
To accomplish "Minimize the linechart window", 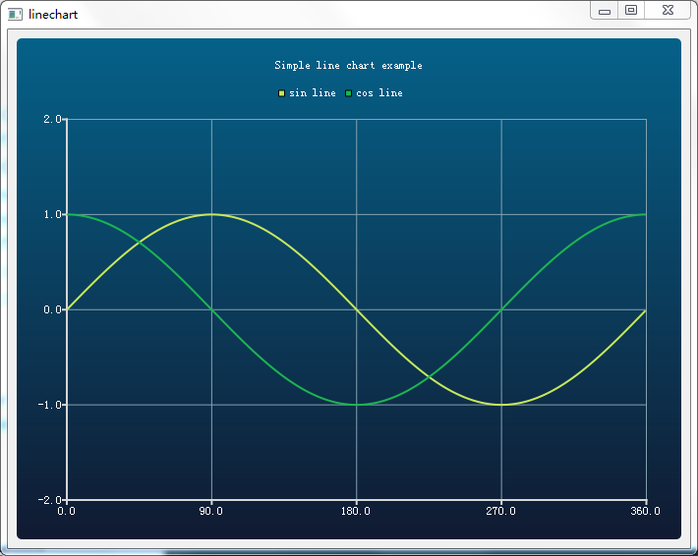I will [x=604, y=10].
